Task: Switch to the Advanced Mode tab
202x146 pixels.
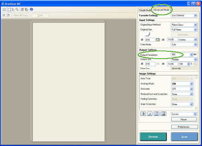Action: pos(161,10)
